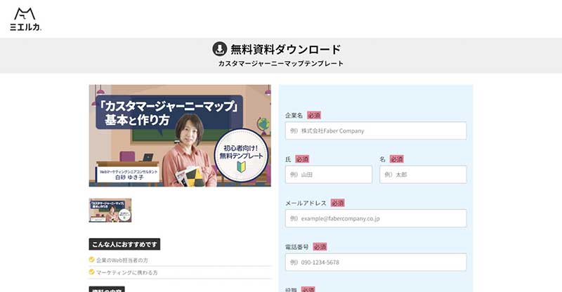Click the download icon beside 無料資料ダウンロード

point(220,48)
